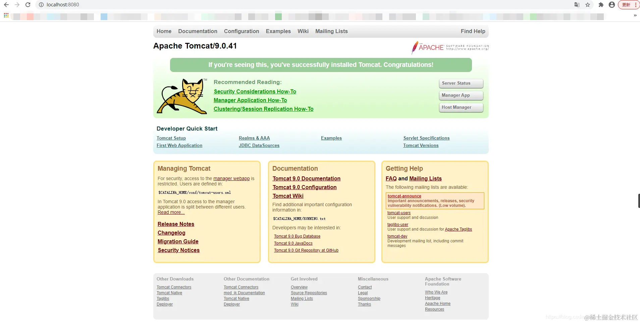
Task: Open Who We Are footer link
Action: (436, 292)
